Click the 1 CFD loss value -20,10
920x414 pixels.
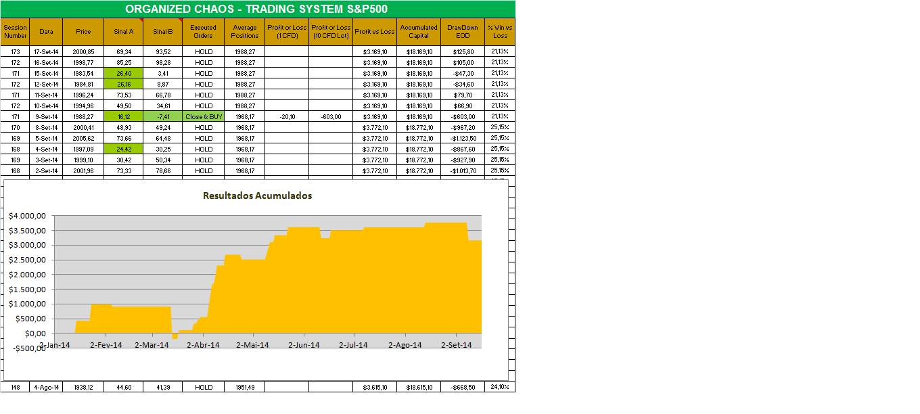pyautogui.click(x=287, y=116)
